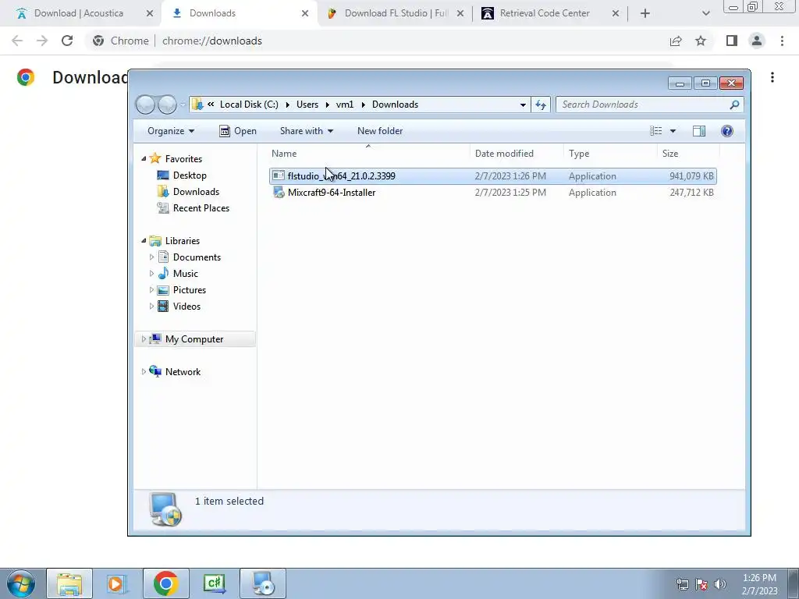
Task: Click the volume speaker tray icon
Action: click(720, 583)
